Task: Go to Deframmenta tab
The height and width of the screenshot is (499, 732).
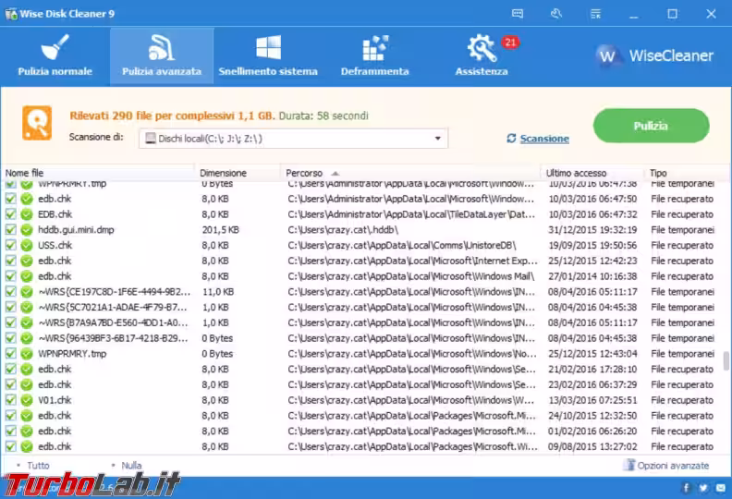Action: (375, 56)
